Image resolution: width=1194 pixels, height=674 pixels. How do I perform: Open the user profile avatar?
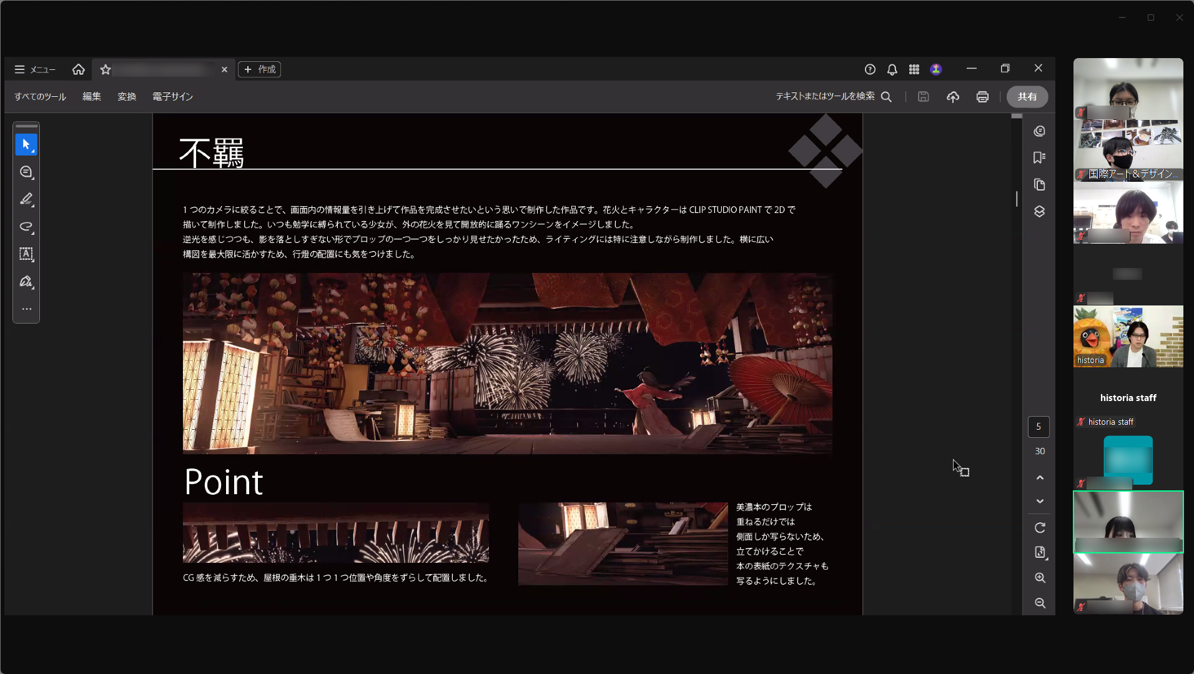935,69
